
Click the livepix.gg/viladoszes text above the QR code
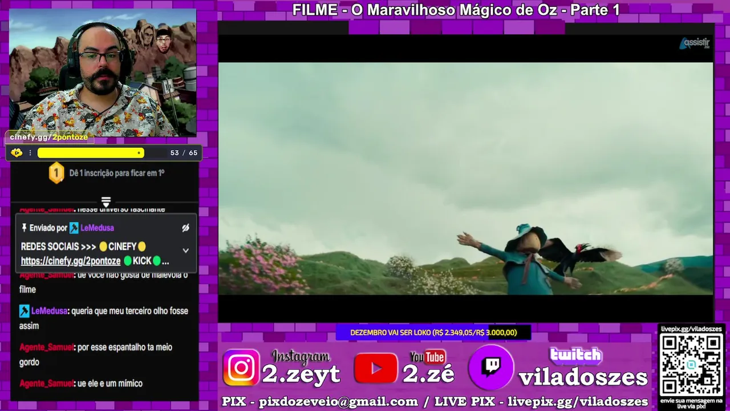(691, 329)
